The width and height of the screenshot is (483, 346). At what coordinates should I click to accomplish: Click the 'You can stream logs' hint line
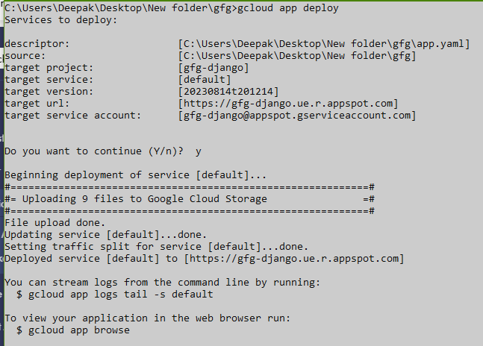click(162, 283)
